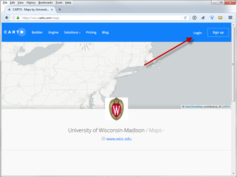Open the OpenStreetMap attribution link
This screenshot has width=237, height=177.
(194, 106)
